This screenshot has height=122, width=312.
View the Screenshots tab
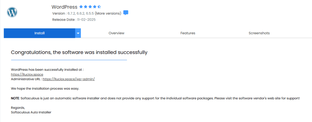coord(259,33)
